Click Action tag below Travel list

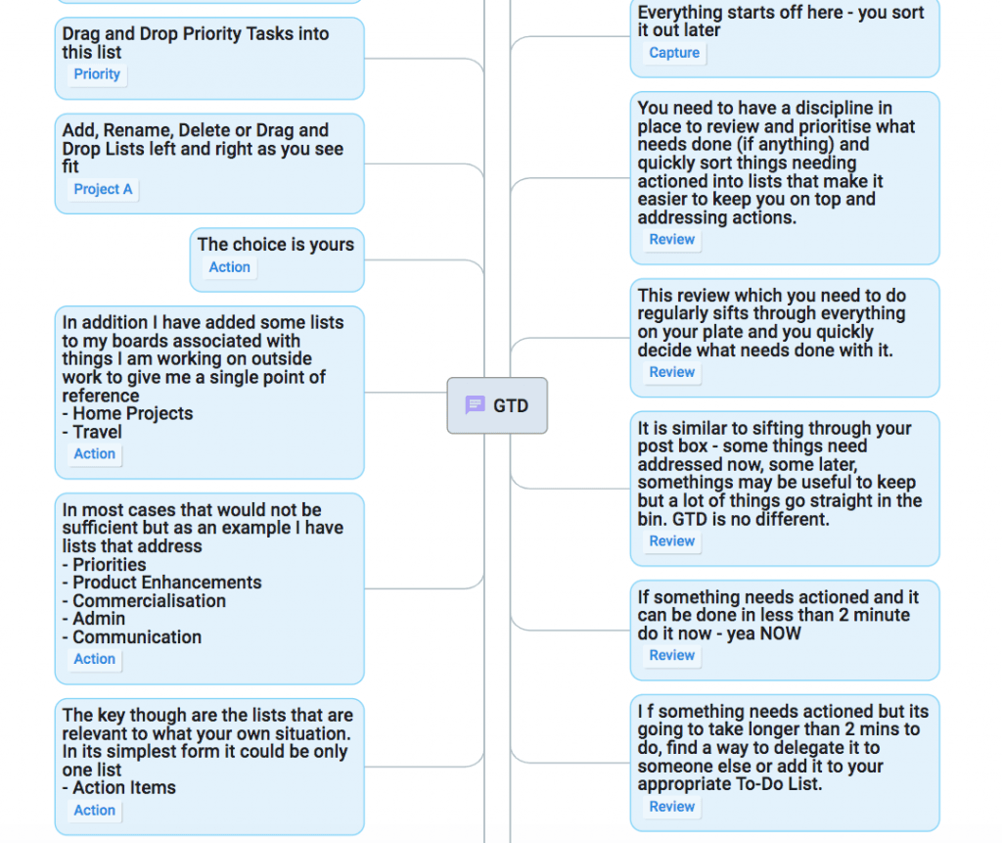pos(95,454)
